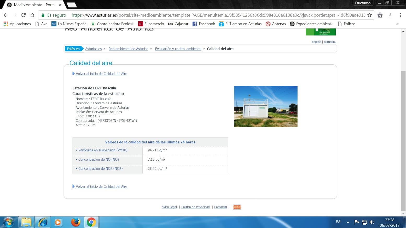
Task: Click the browser back arrow
Action: point(6,15)
